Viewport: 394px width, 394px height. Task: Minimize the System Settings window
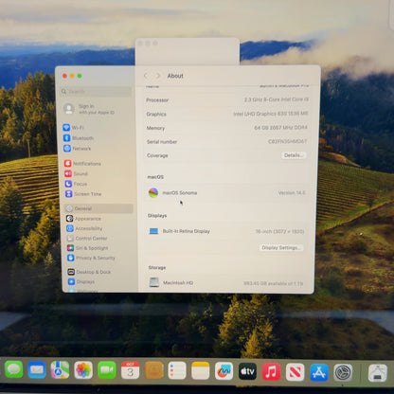[x=72, y=76]
